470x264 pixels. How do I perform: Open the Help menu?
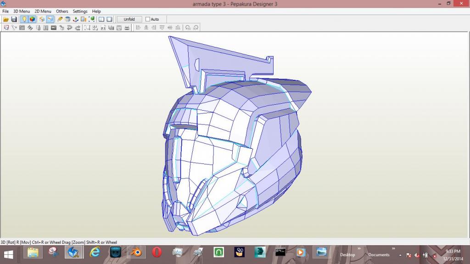click(x=96, y=11)
